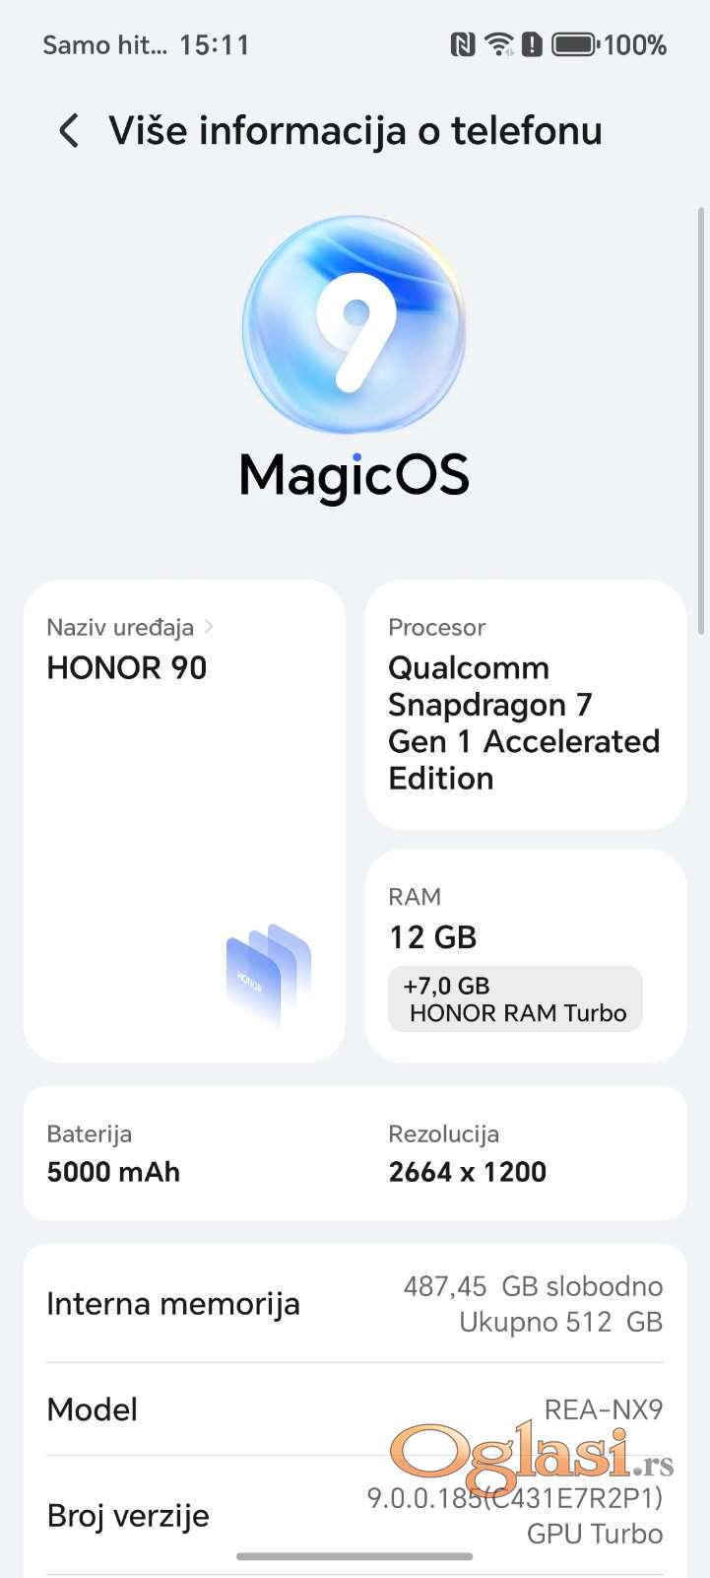Tap the HONOR RAM Turbo badge
The height and width of the screenshot is (1578, 710).
coord(515,999)
